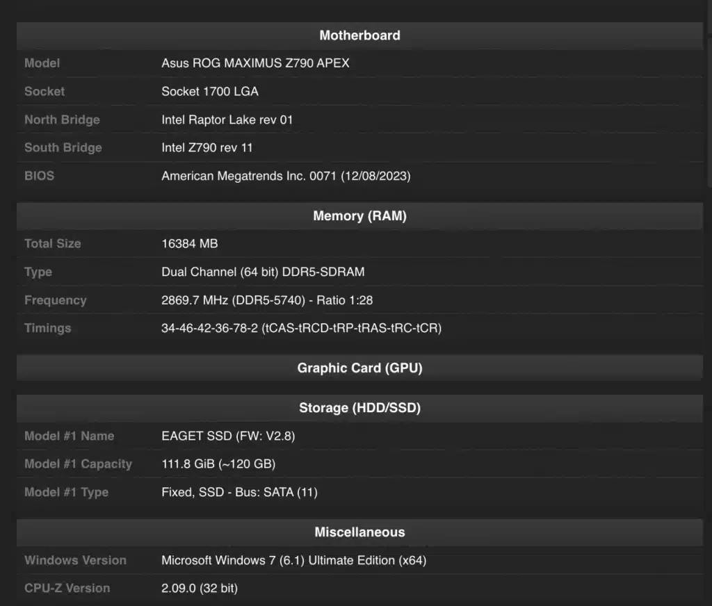Viewport: 712px width, 606px height.
Task: Click the Model #1 Capacity label
Action: [78, 464]
